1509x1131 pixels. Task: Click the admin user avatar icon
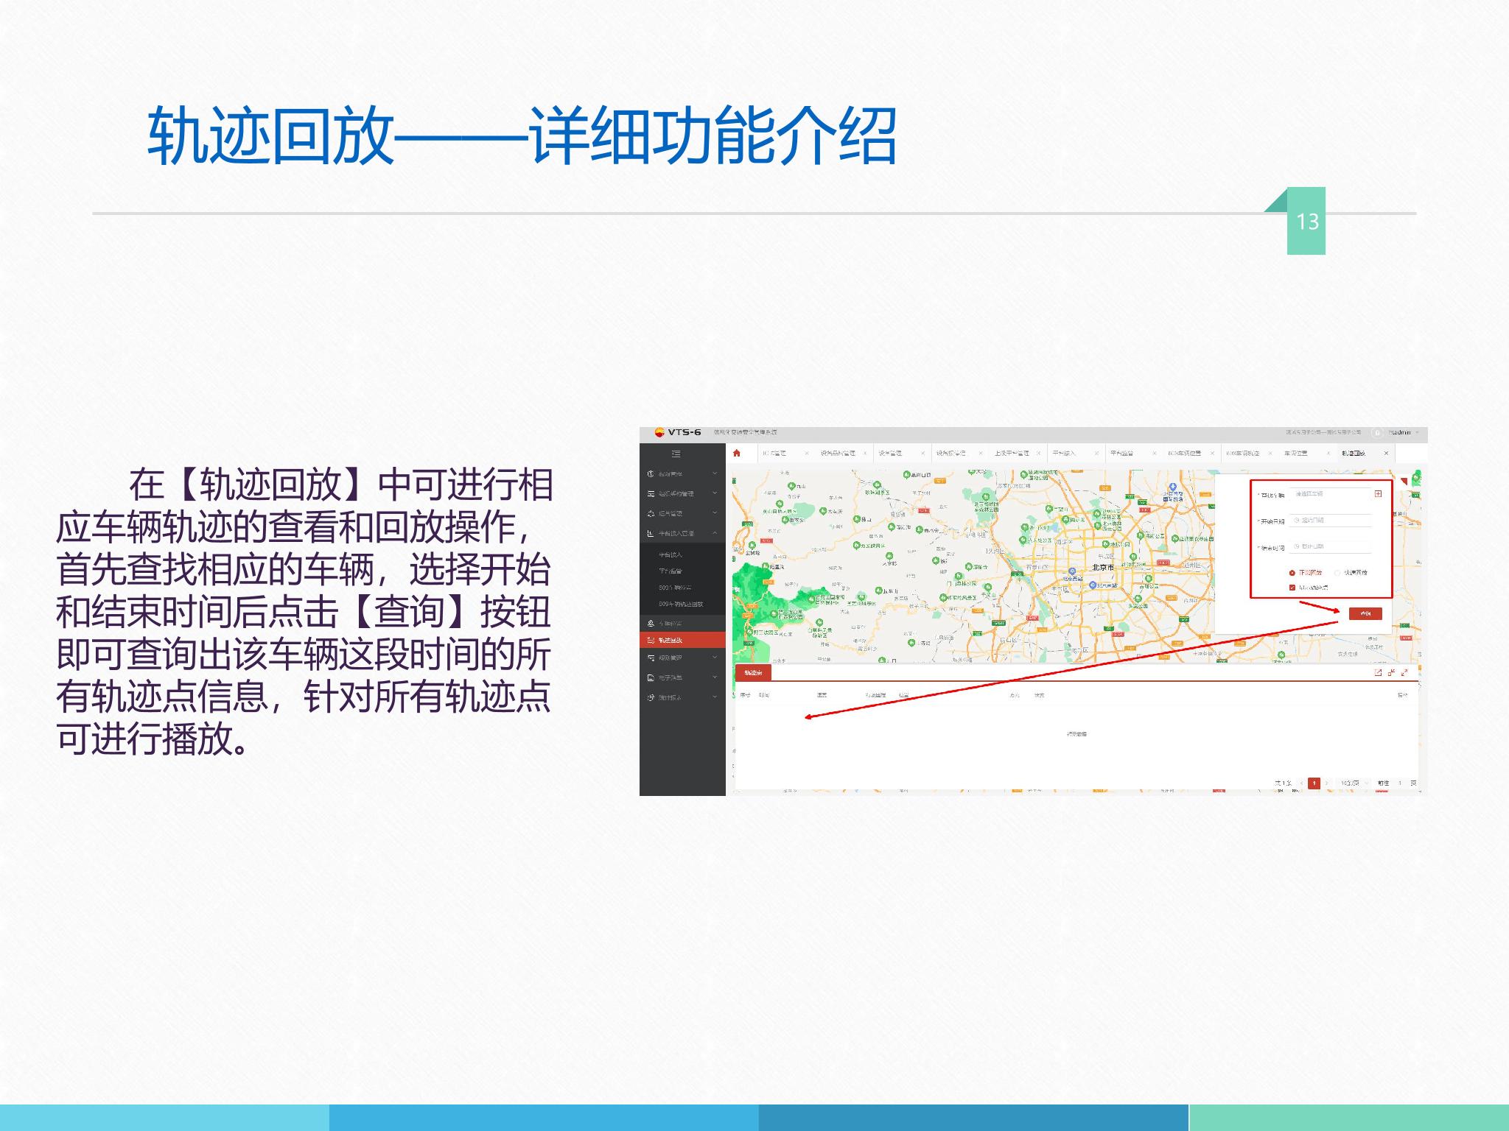pyautogui.click(x=1376, y=433)
